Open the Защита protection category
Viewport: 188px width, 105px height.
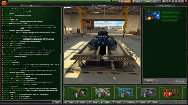coord(94,102)
